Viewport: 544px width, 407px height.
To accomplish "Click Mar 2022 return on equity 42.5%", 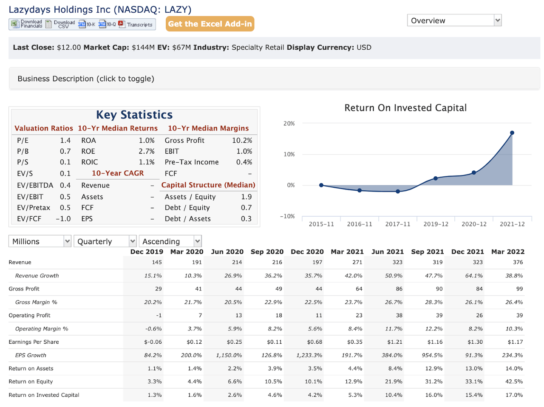I will [x=514, y=382].
